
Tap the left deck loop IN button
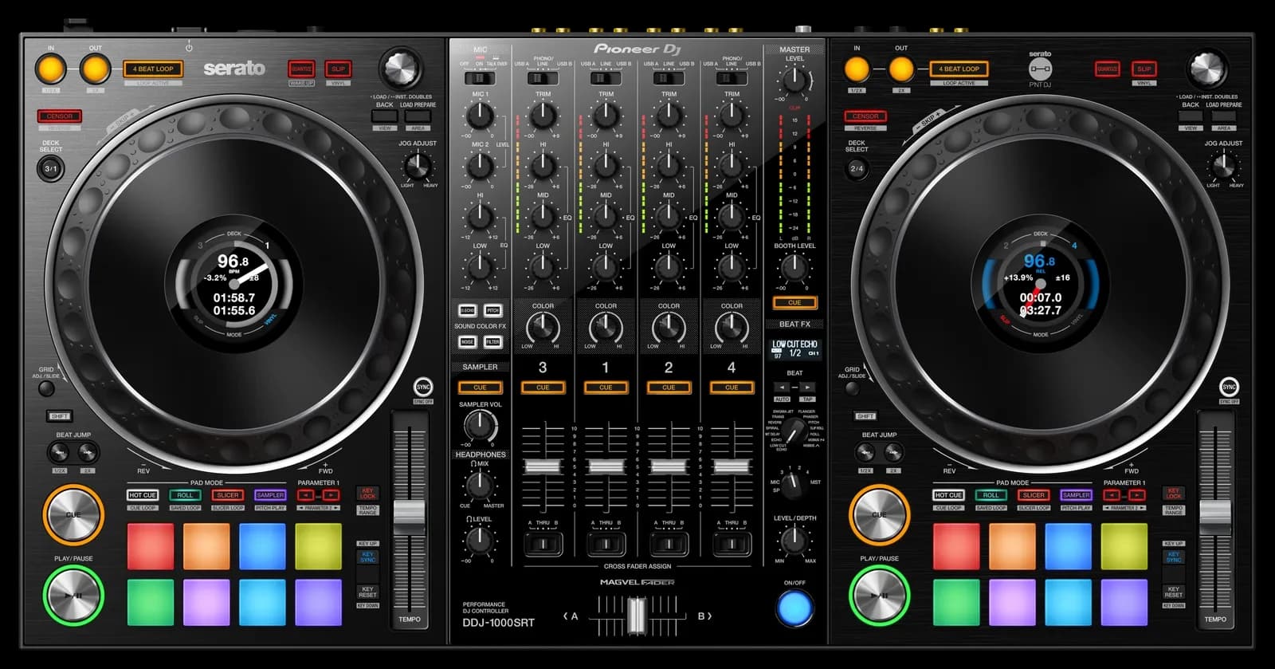[50, 69]
